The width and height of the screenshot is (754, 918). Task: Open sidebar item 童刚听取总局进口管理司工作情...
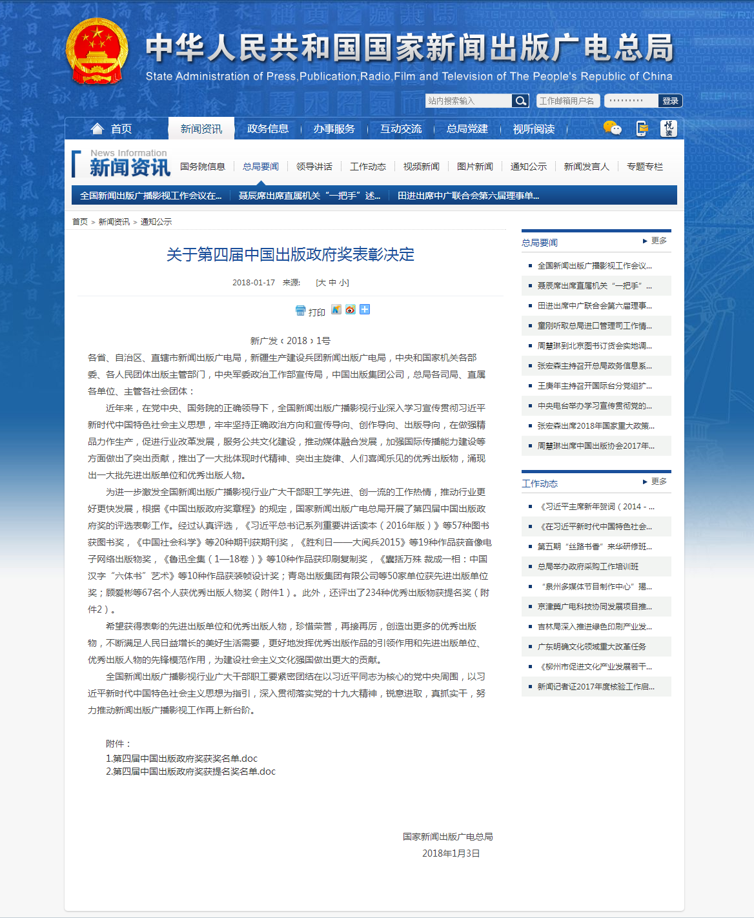coord(595,326)
